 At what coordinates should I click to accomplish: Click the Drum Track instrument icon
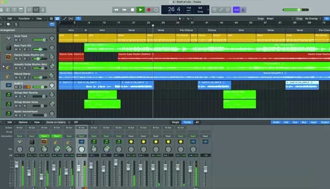8,38
